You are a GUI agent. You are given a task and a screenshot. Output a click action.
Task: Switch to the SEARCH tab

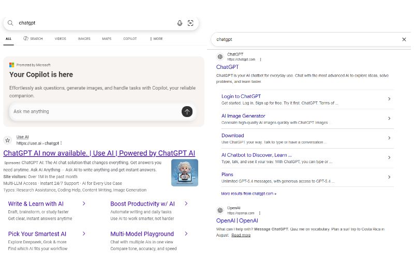[x=33, y=38]
